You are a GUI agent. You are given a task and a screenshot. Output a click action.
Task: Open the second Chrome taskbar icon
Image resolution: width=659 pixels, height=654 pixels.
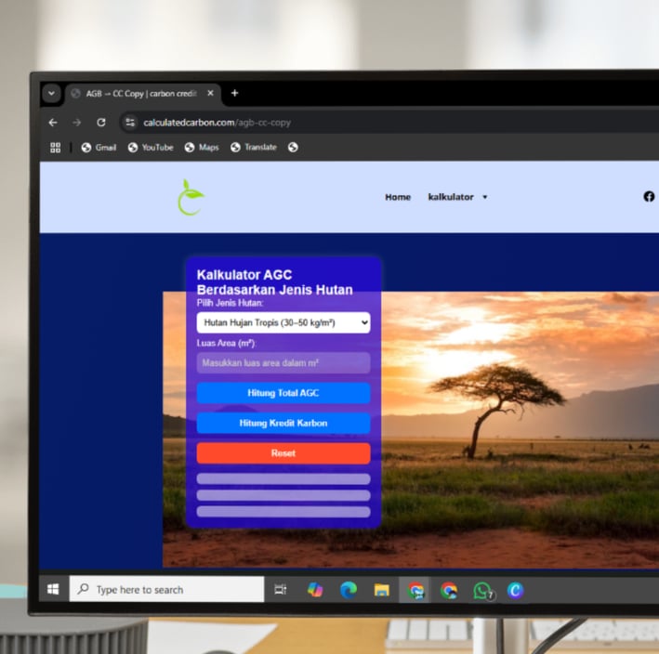coord(449,590)
